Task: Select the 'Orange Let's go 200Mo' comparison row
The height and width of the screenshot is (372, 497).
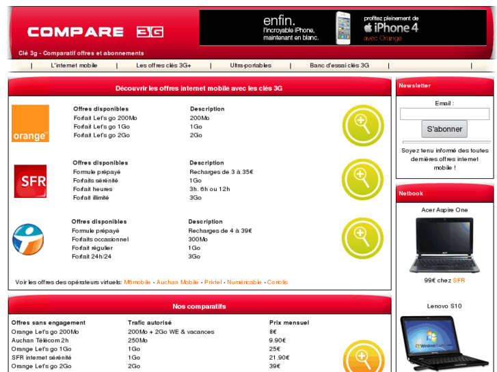Action: click(45, 332)
